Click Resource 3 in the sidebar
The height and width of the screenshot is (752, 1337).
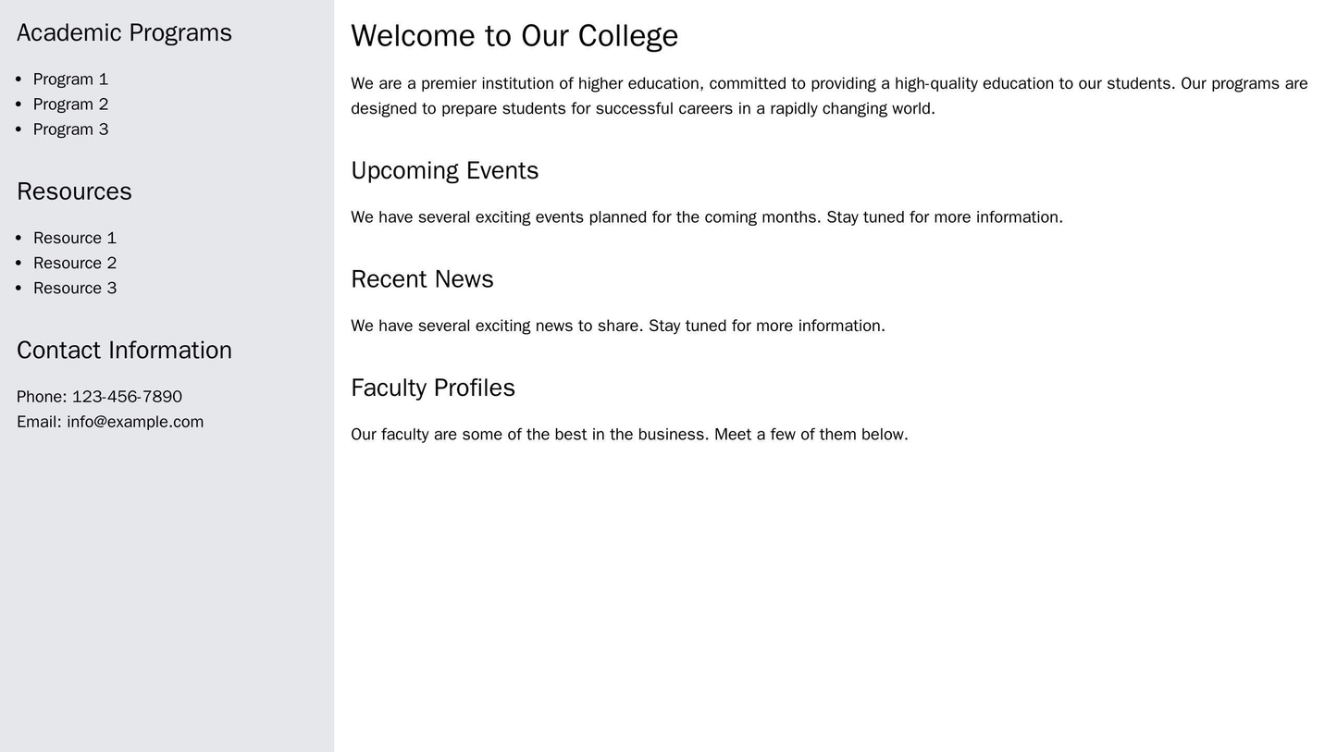tap(74, 288)
